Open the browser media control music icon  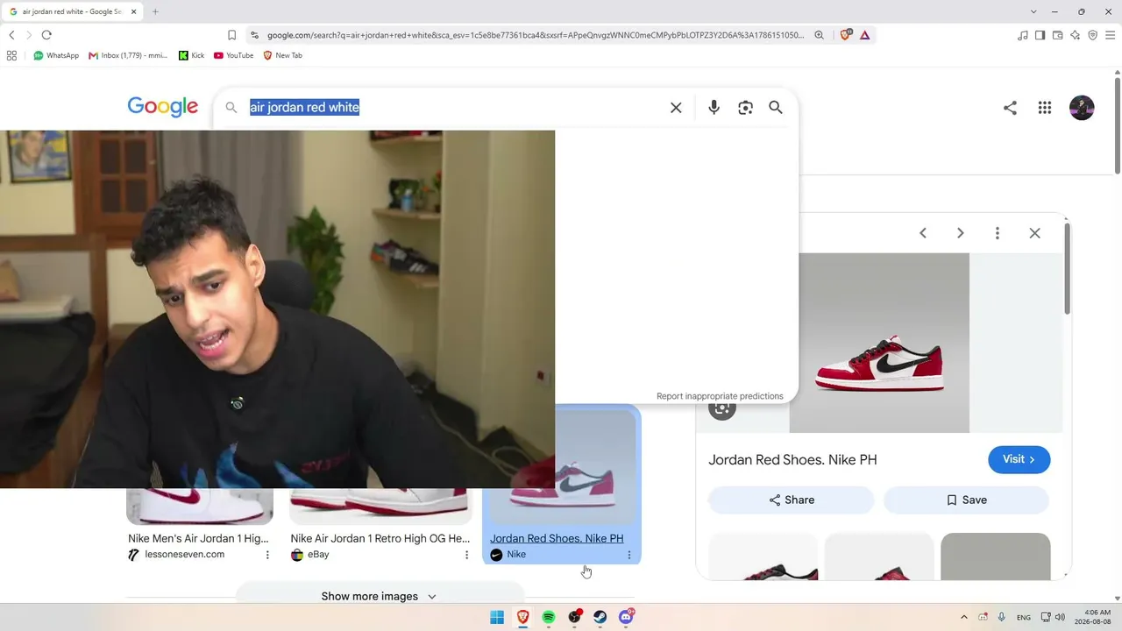point(1022,35)
